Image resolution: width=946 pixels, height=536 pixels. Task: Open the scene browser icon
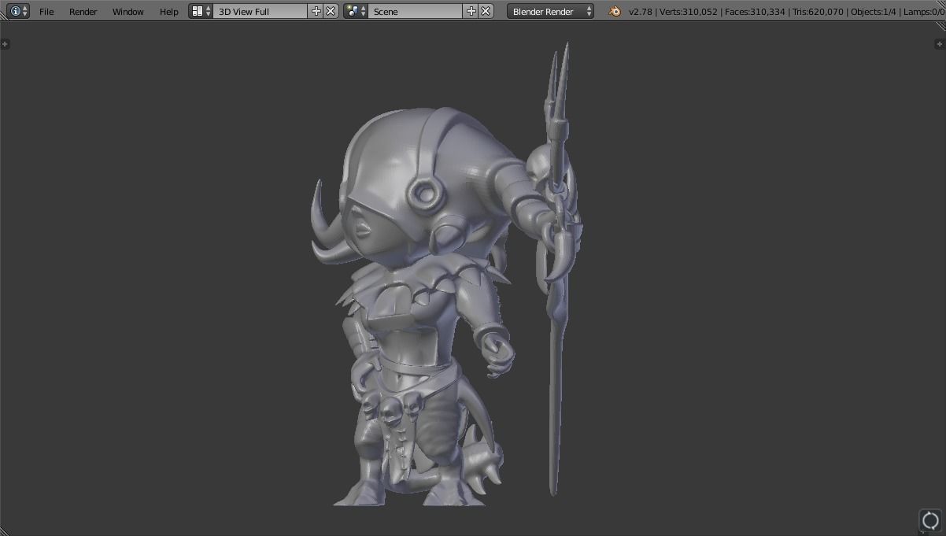[356, 11]
